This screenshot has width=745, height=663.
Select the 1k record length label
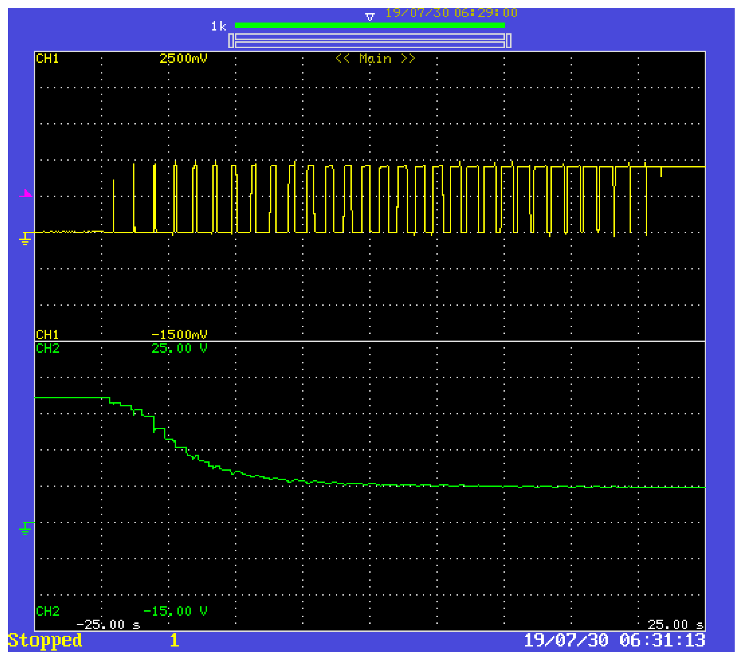pos(218,27)
